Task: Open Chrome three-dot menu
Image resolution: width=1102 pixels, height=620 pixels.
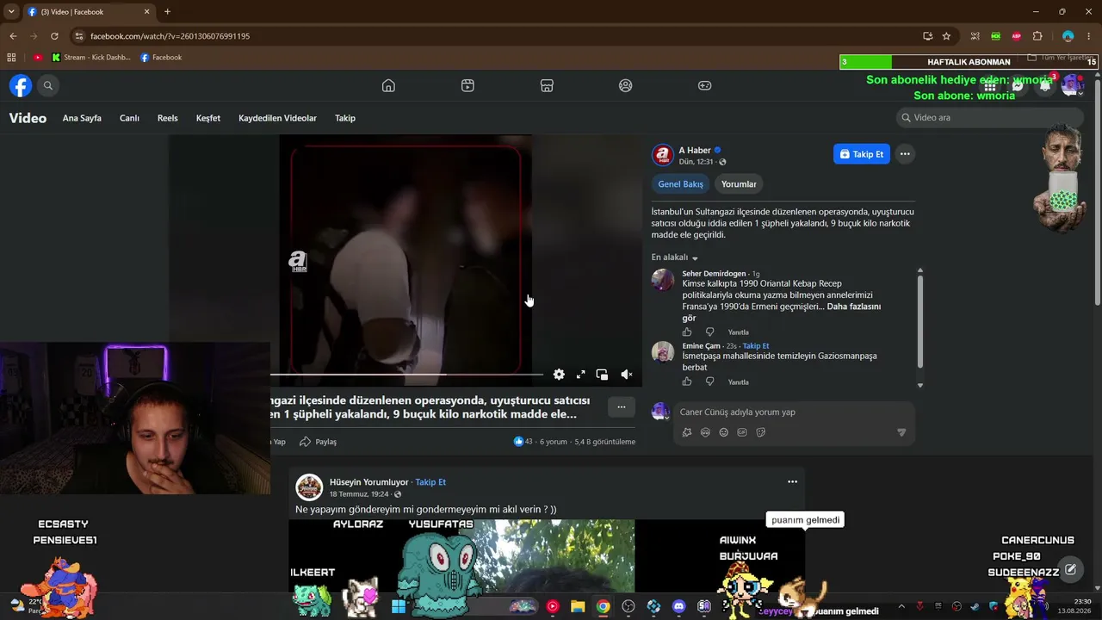Action: pos(1090,36)
